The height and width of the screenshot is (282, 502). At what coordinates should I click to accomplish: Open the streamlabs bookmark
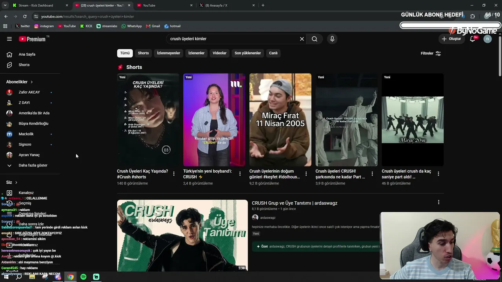107,26
